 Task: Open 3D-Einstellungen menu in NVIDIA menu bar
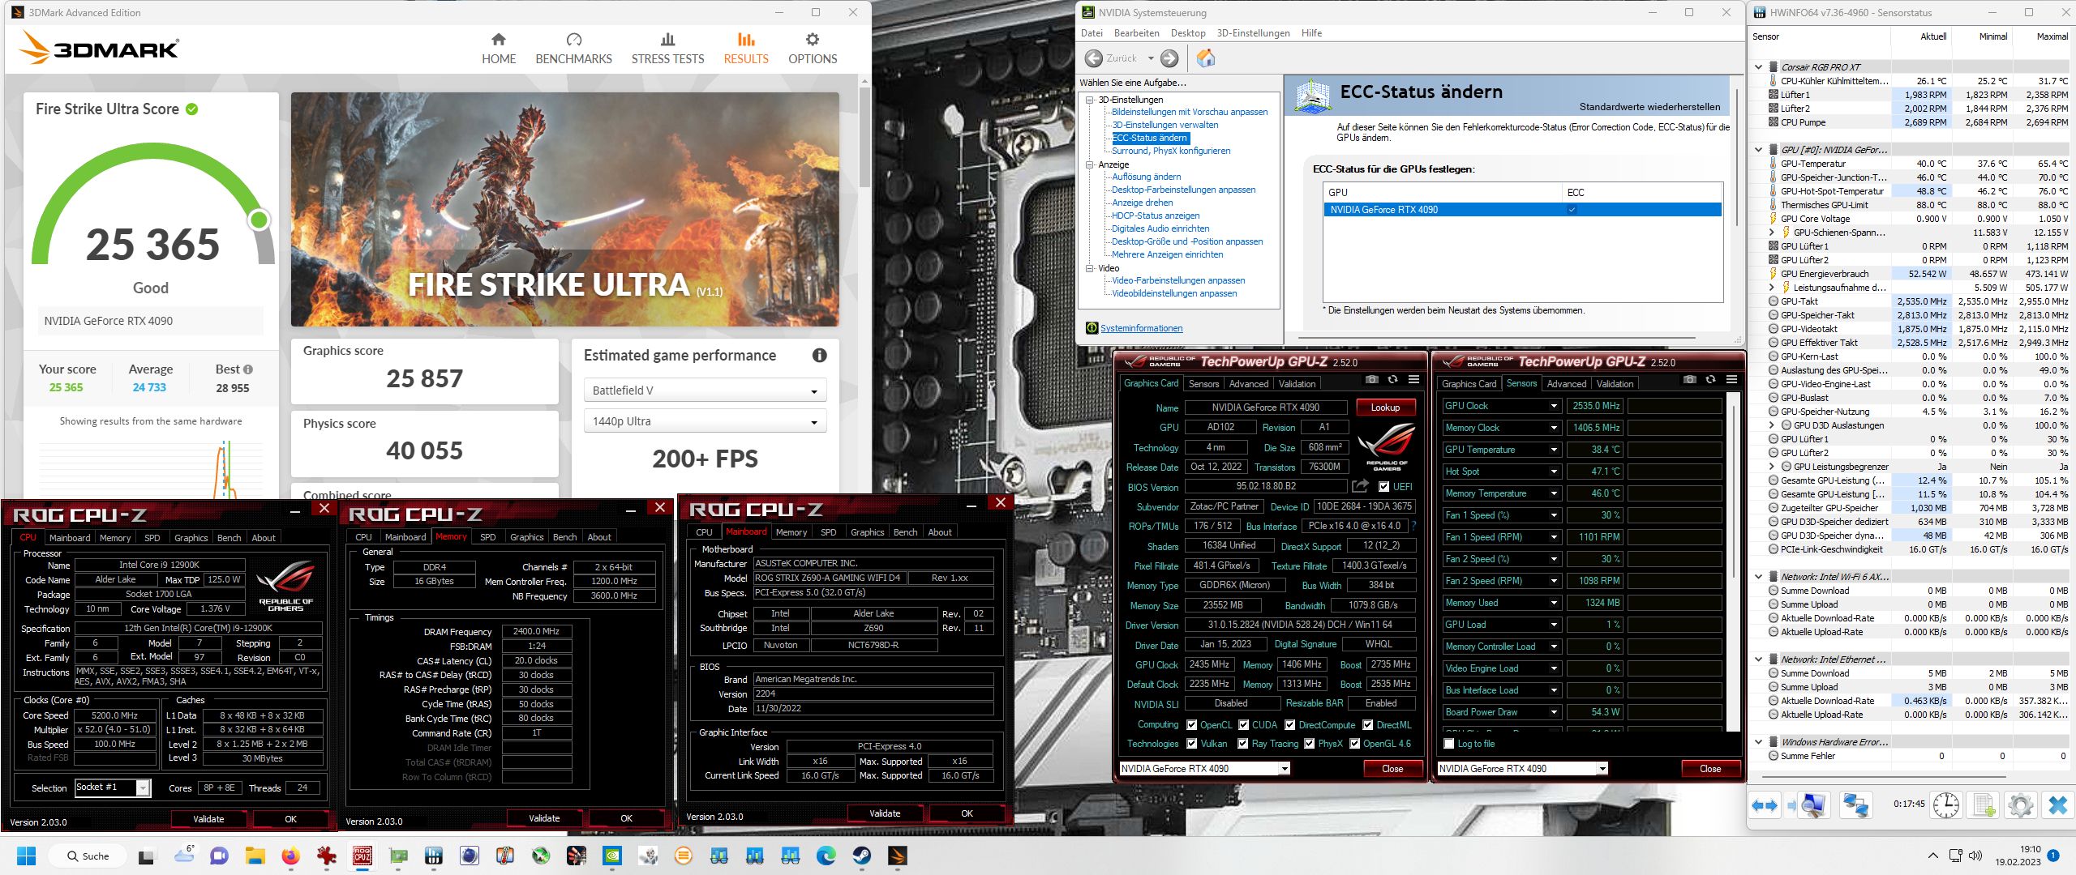pos(1253,33)
